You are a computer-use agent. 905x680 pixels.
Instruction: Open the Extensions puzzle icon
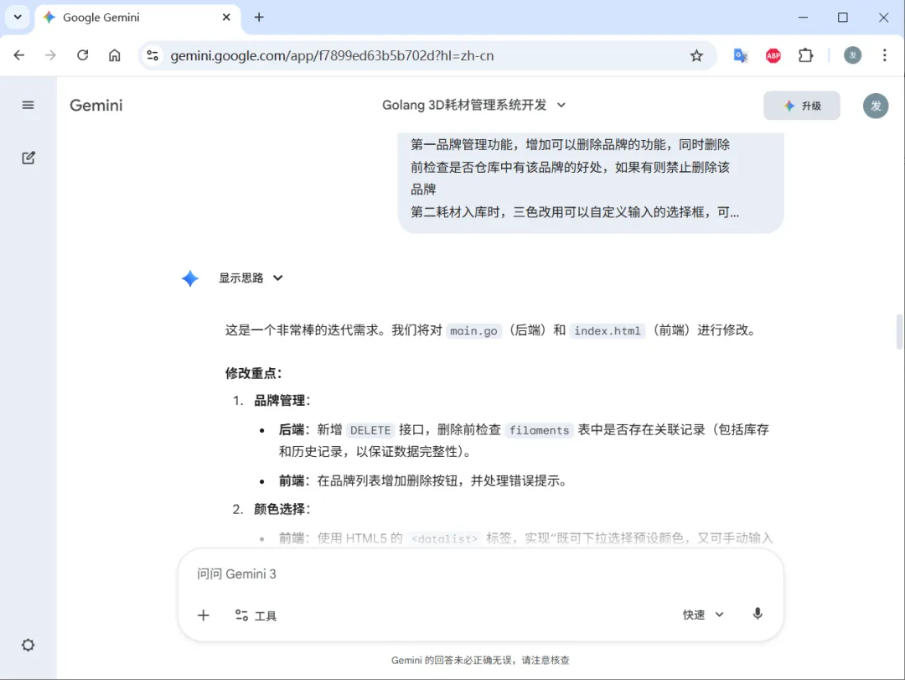(806, 55)
